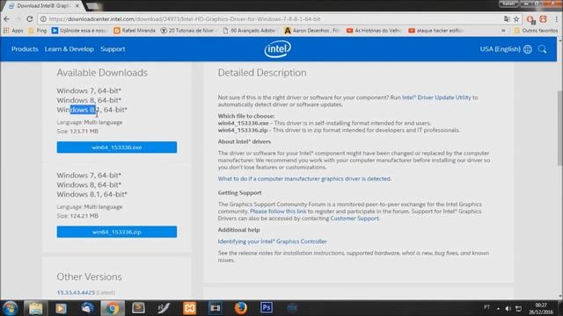Open the Intel Driver Update Utility link
The height and width of the screenshot is (316, 563).
coord(436,97)
